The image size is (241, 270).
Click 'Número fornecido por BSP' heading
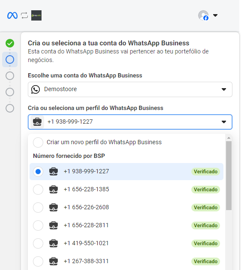pos(69,156)
